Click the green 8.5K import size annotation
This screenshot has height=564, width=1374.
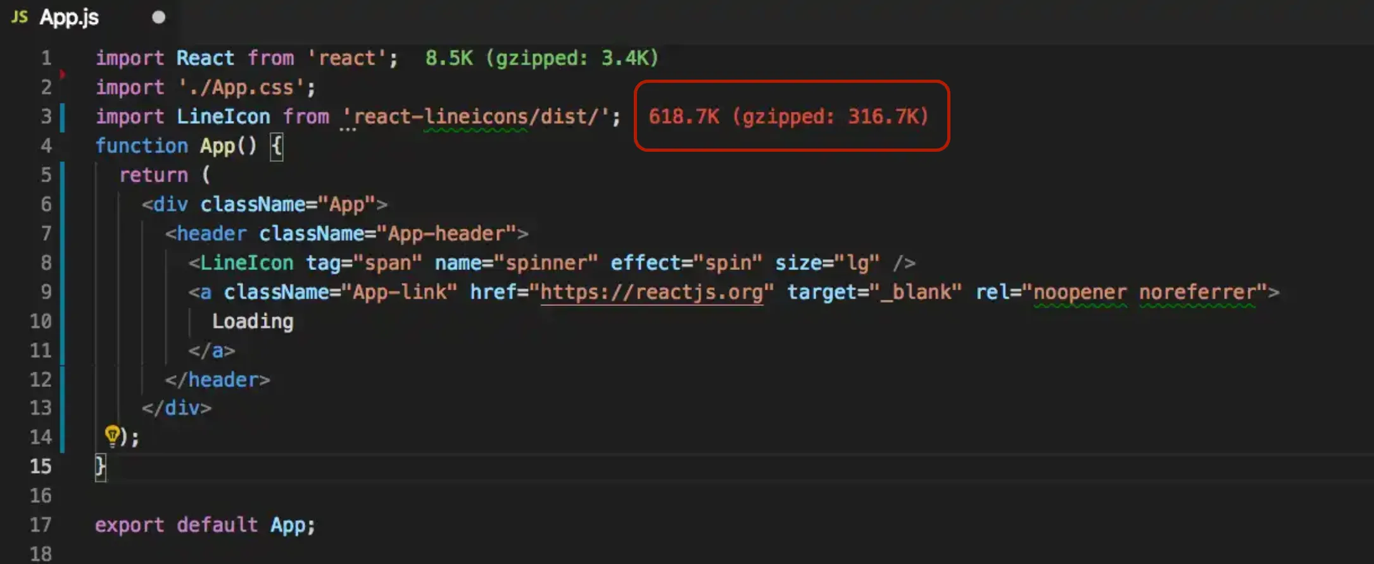(x=541, y=58)
